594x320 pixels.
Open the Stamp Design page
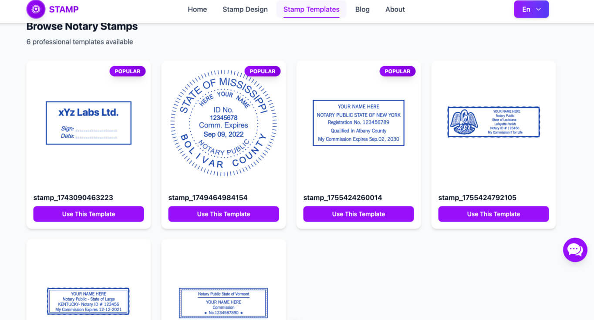click(x=245, y=9)
